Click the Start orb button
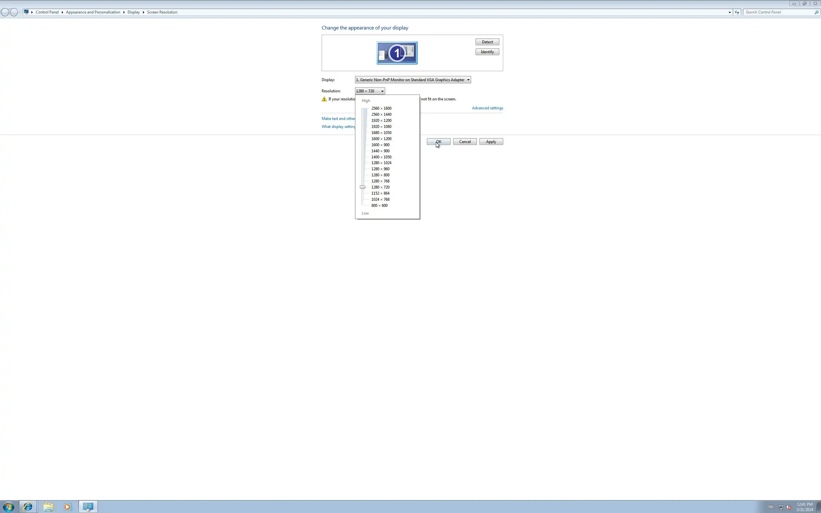This screenshot has height=513, width=821. pyautogui.click(x=8, y=507)
